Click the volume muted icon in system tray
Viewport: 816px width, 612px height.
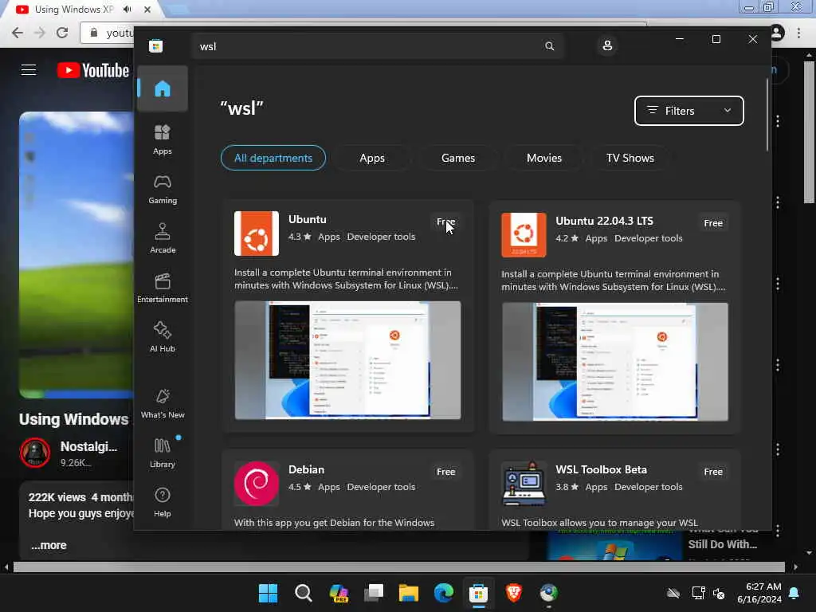(719, 593)
